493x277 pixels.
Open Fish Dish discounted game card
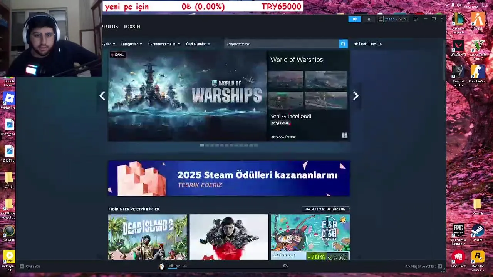click(310, 237)
